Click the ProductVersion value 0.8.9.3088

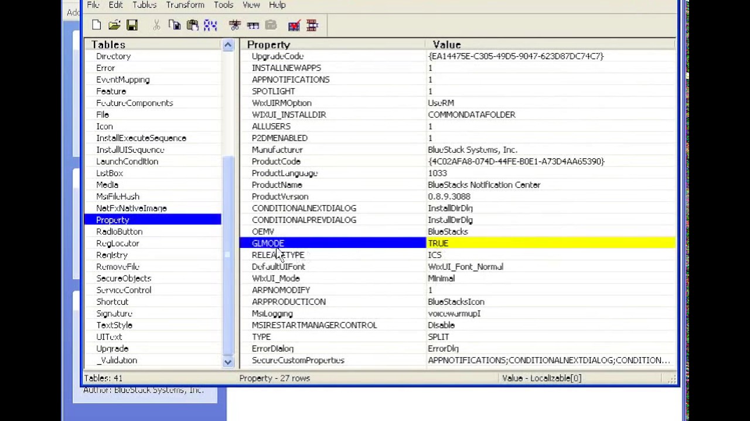coord(449,196)
